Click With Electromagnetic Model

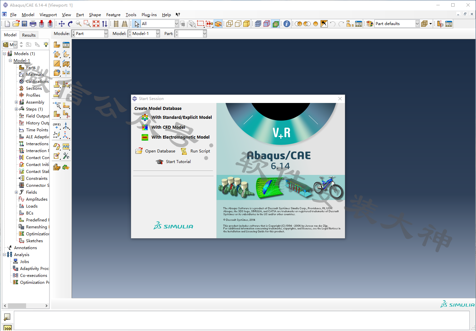click(180, 137)
